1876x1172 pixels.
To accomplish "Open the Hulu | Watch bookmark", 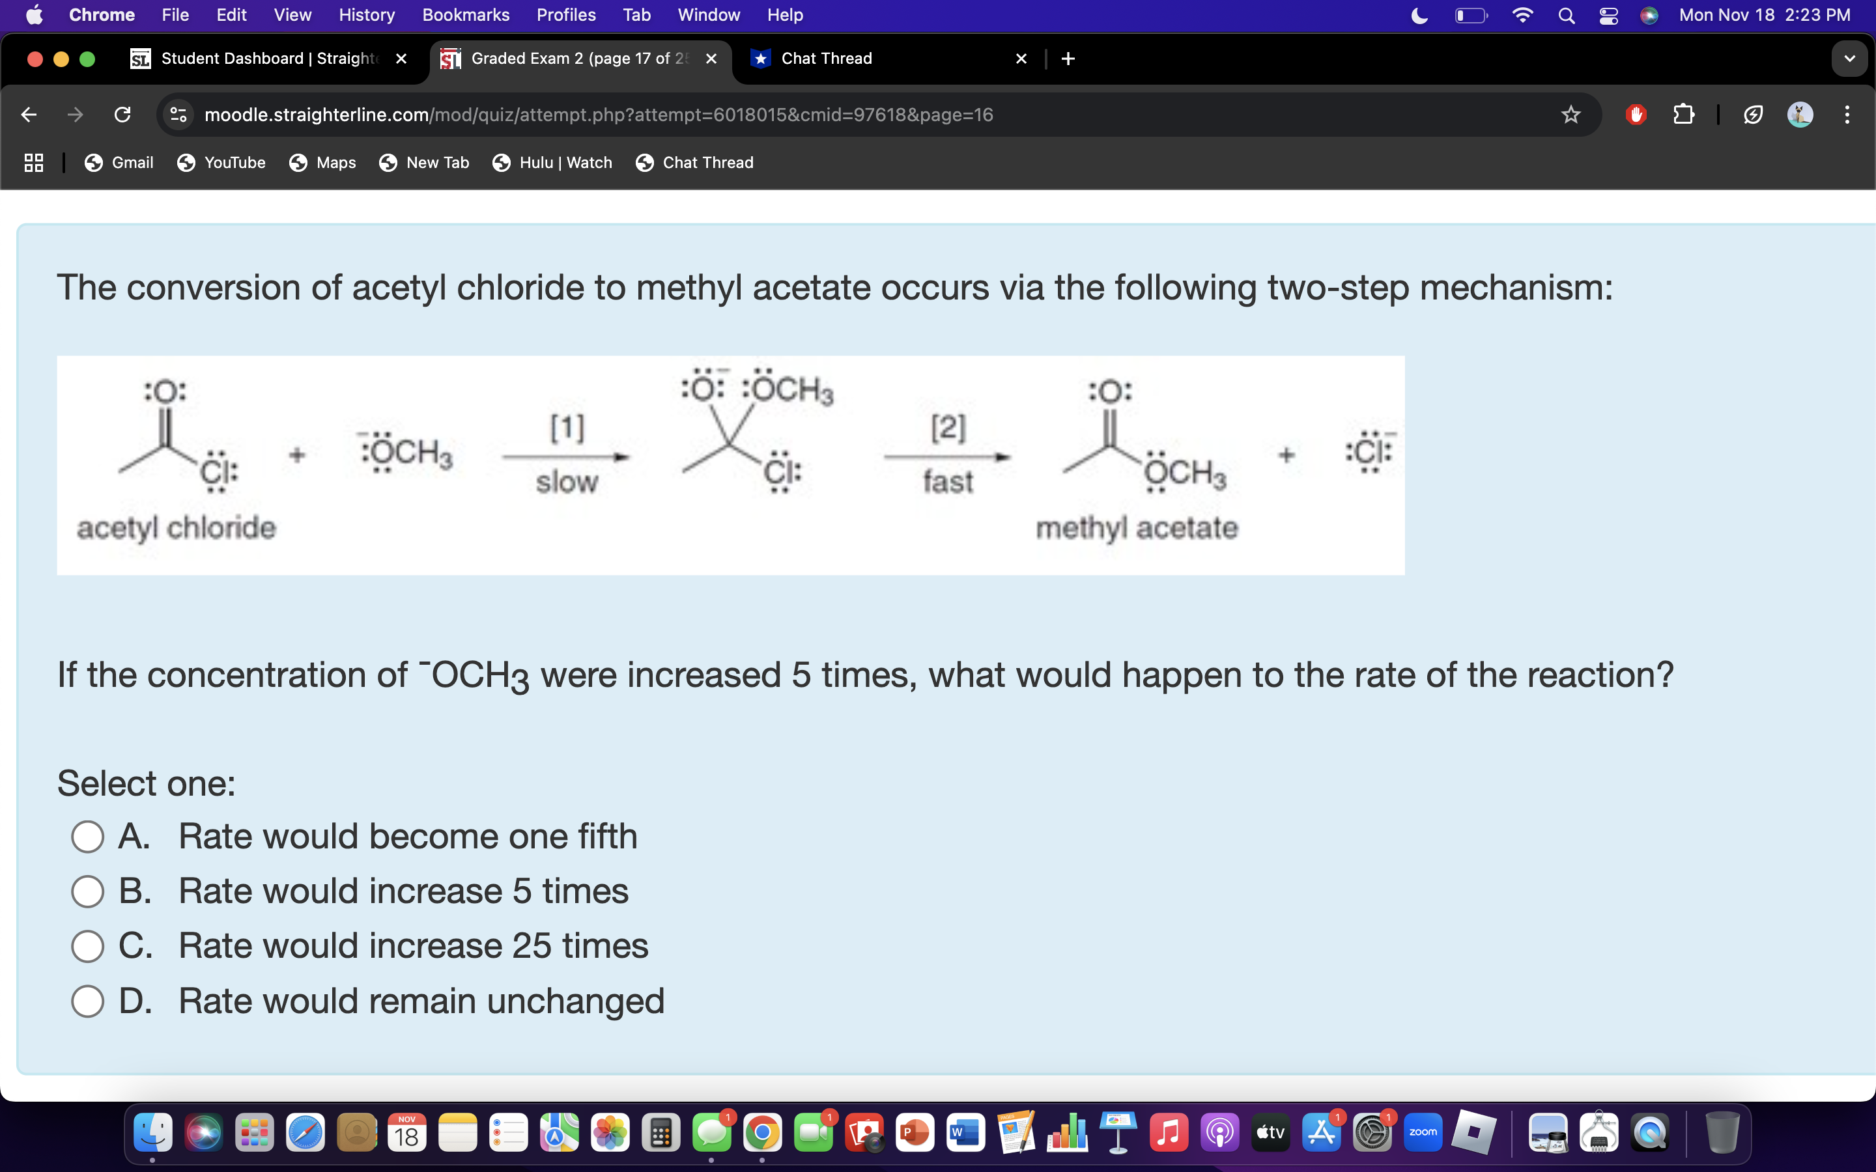I will pyautogui.click(x=552, y=163).
